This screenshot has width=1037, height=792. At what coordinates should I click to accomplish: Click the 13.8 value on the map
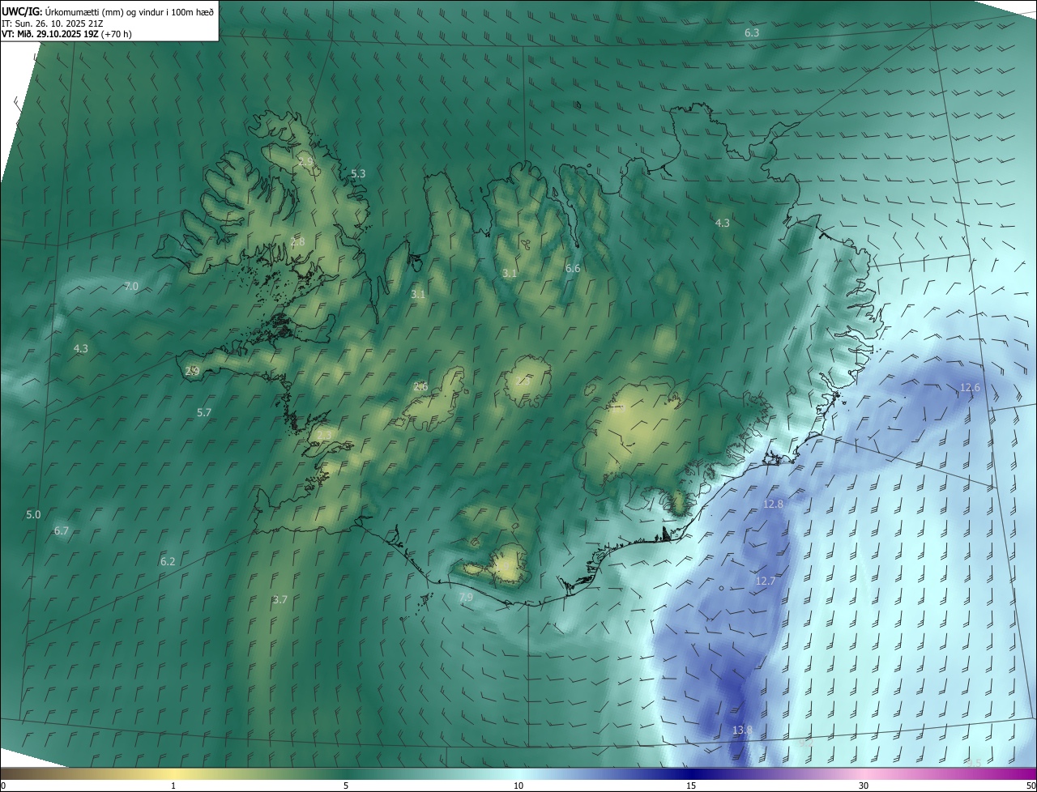click(742, 730)
